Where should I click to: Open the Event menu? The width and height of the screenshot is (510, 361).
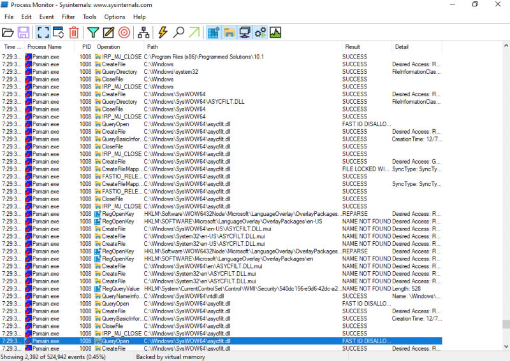pyautogui.click(x=47, y=17)
